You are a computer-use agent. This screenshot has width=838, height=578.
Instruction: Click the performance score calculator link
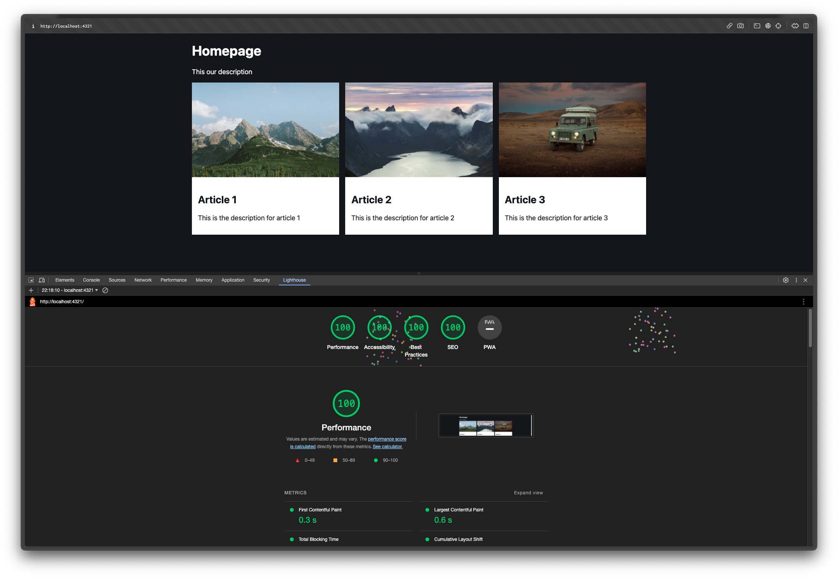click(388, 446)
